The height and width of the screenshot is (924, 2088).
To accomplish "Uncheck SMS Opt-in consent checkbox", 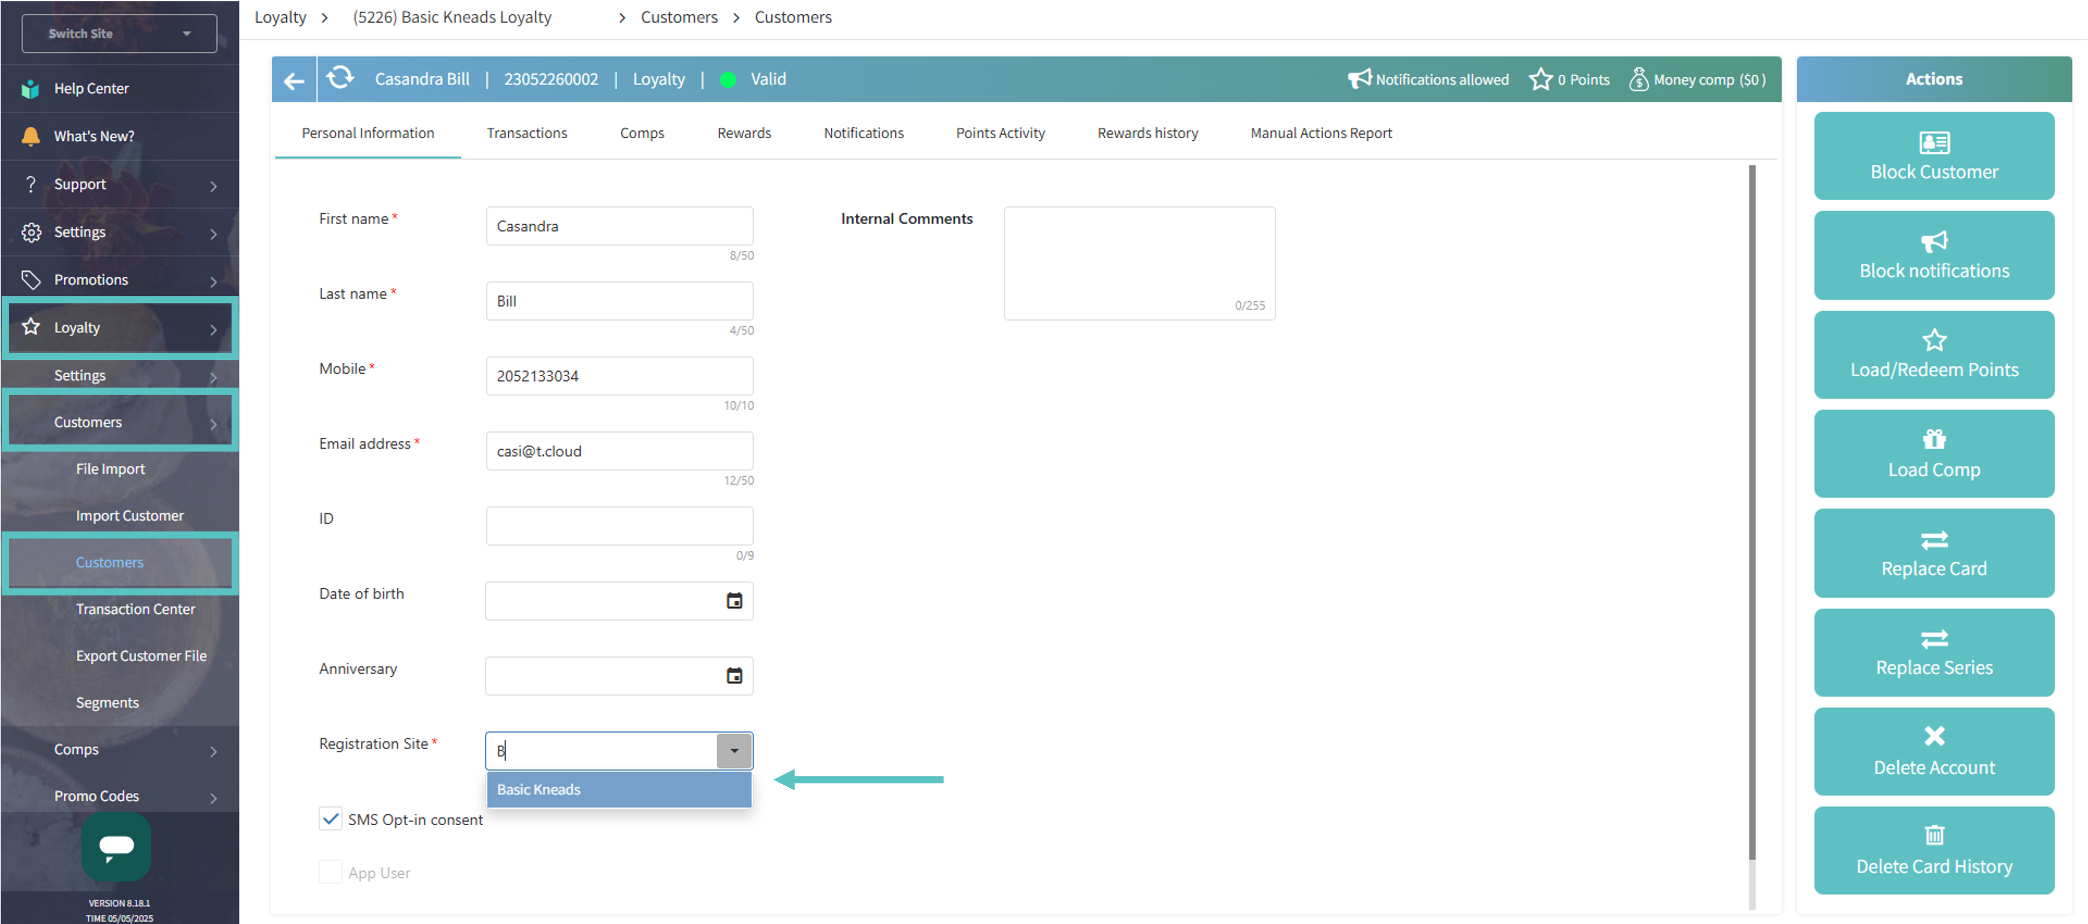I will point(330,819).
